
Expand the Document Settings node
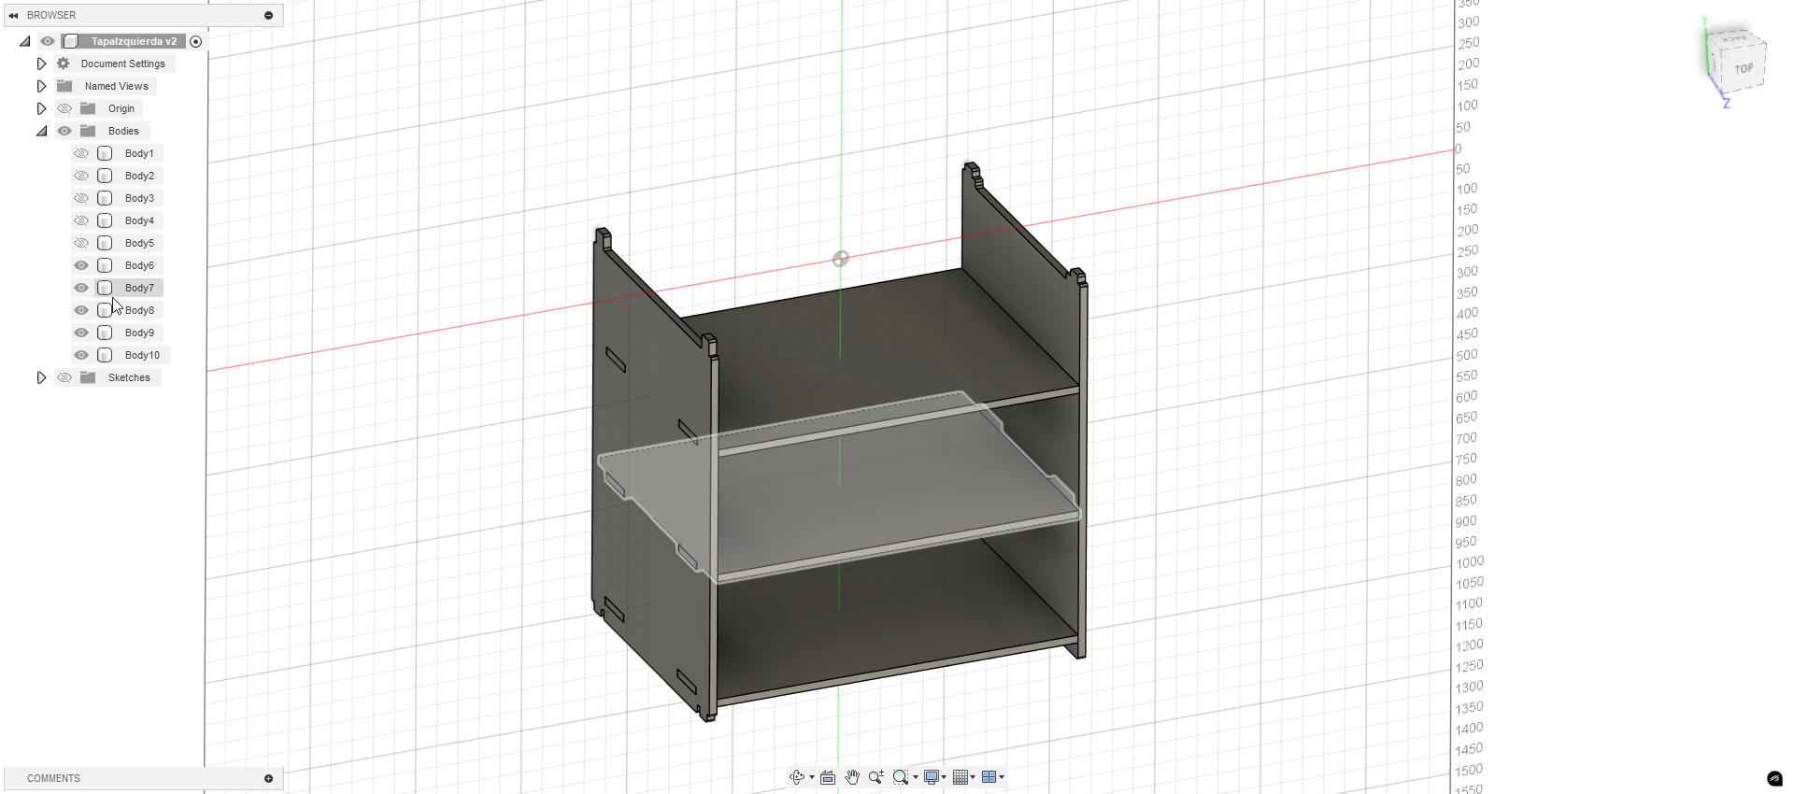pyautogui.click(x=41, y=64)
